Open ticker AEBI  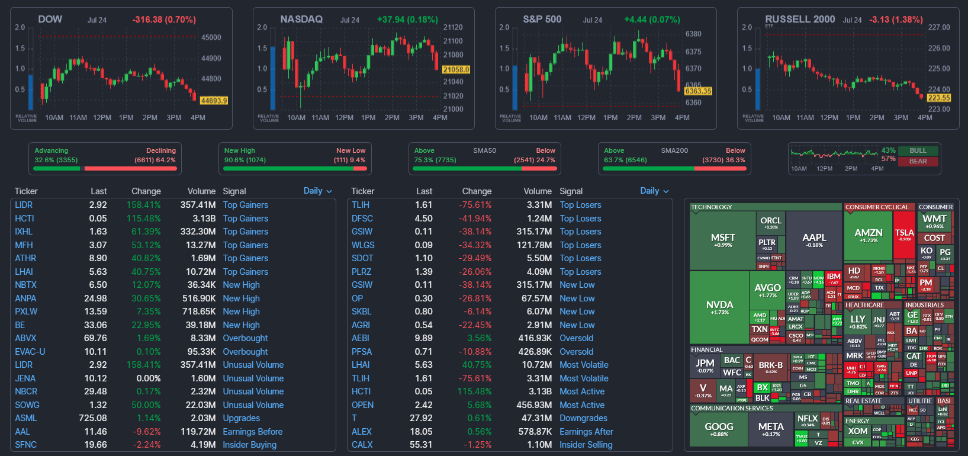(x=360, y=338)
